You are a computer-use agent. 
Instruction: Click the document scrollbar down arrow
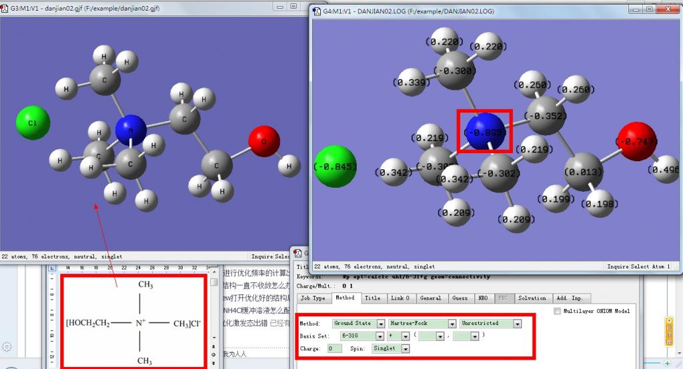pyautogui.click(x=214, y=338)
